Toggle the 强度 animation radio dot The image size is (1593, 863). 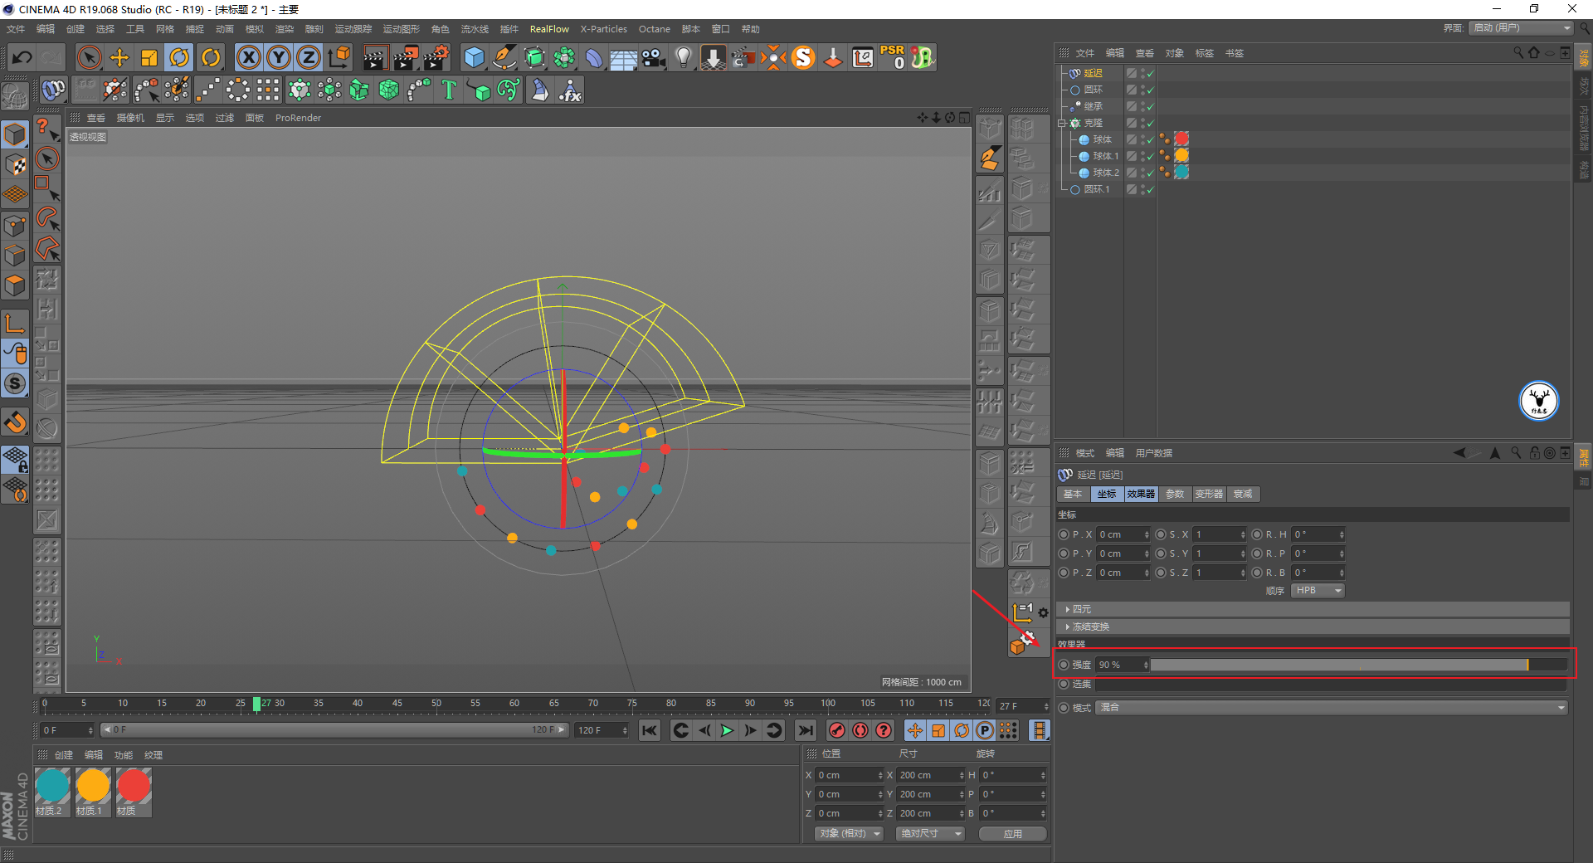(x=1064, y=665)
